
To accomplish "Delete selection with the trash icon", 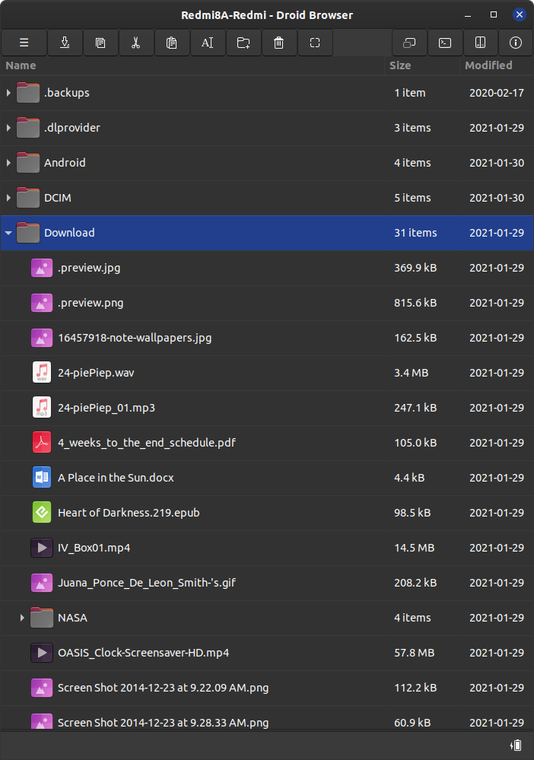I will [x=279, y=43].
